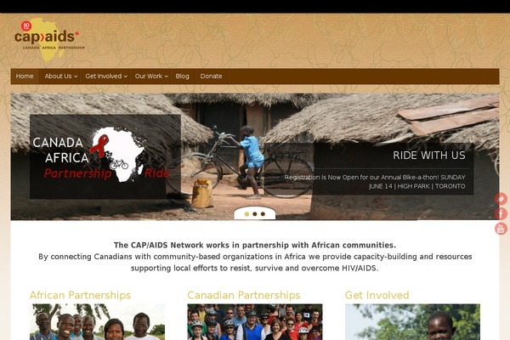The image size is (510, 340).
Task: Select the first slider dot
Action: click(x=246, y=214)
